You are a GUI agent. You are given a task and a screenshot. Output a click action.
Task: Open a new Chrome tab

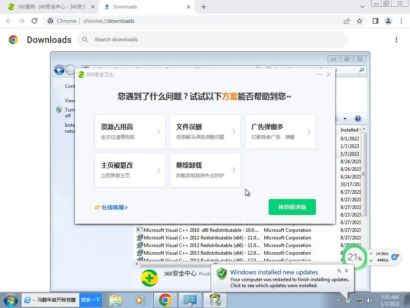coord(204,7)
